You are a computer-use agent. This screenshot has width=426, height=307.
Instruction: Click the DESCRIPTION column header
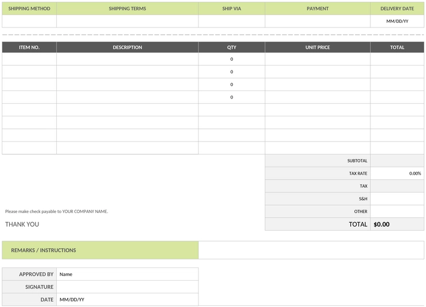coord(127,47)
